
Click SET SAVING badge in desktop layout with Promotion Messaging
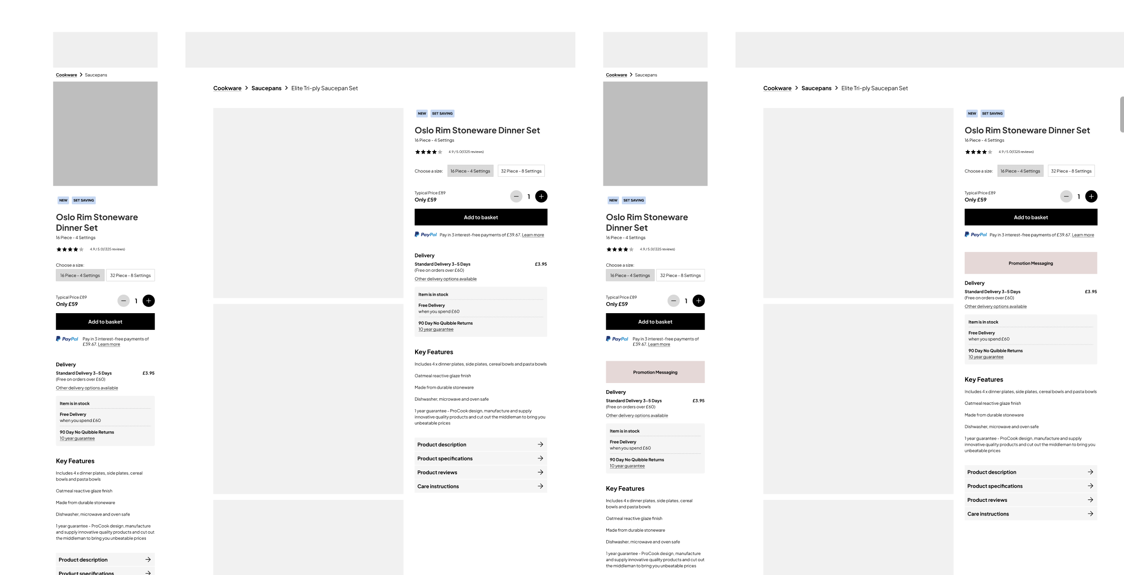(x=992, y=114)
